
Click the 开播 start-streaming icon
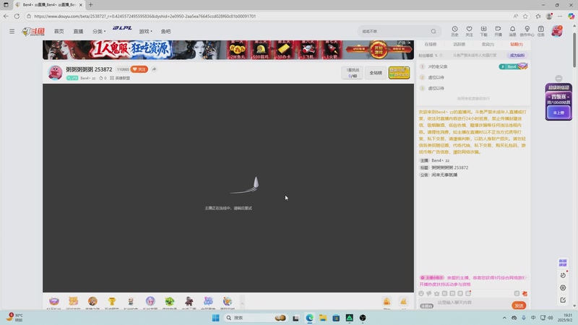[498, 31]
